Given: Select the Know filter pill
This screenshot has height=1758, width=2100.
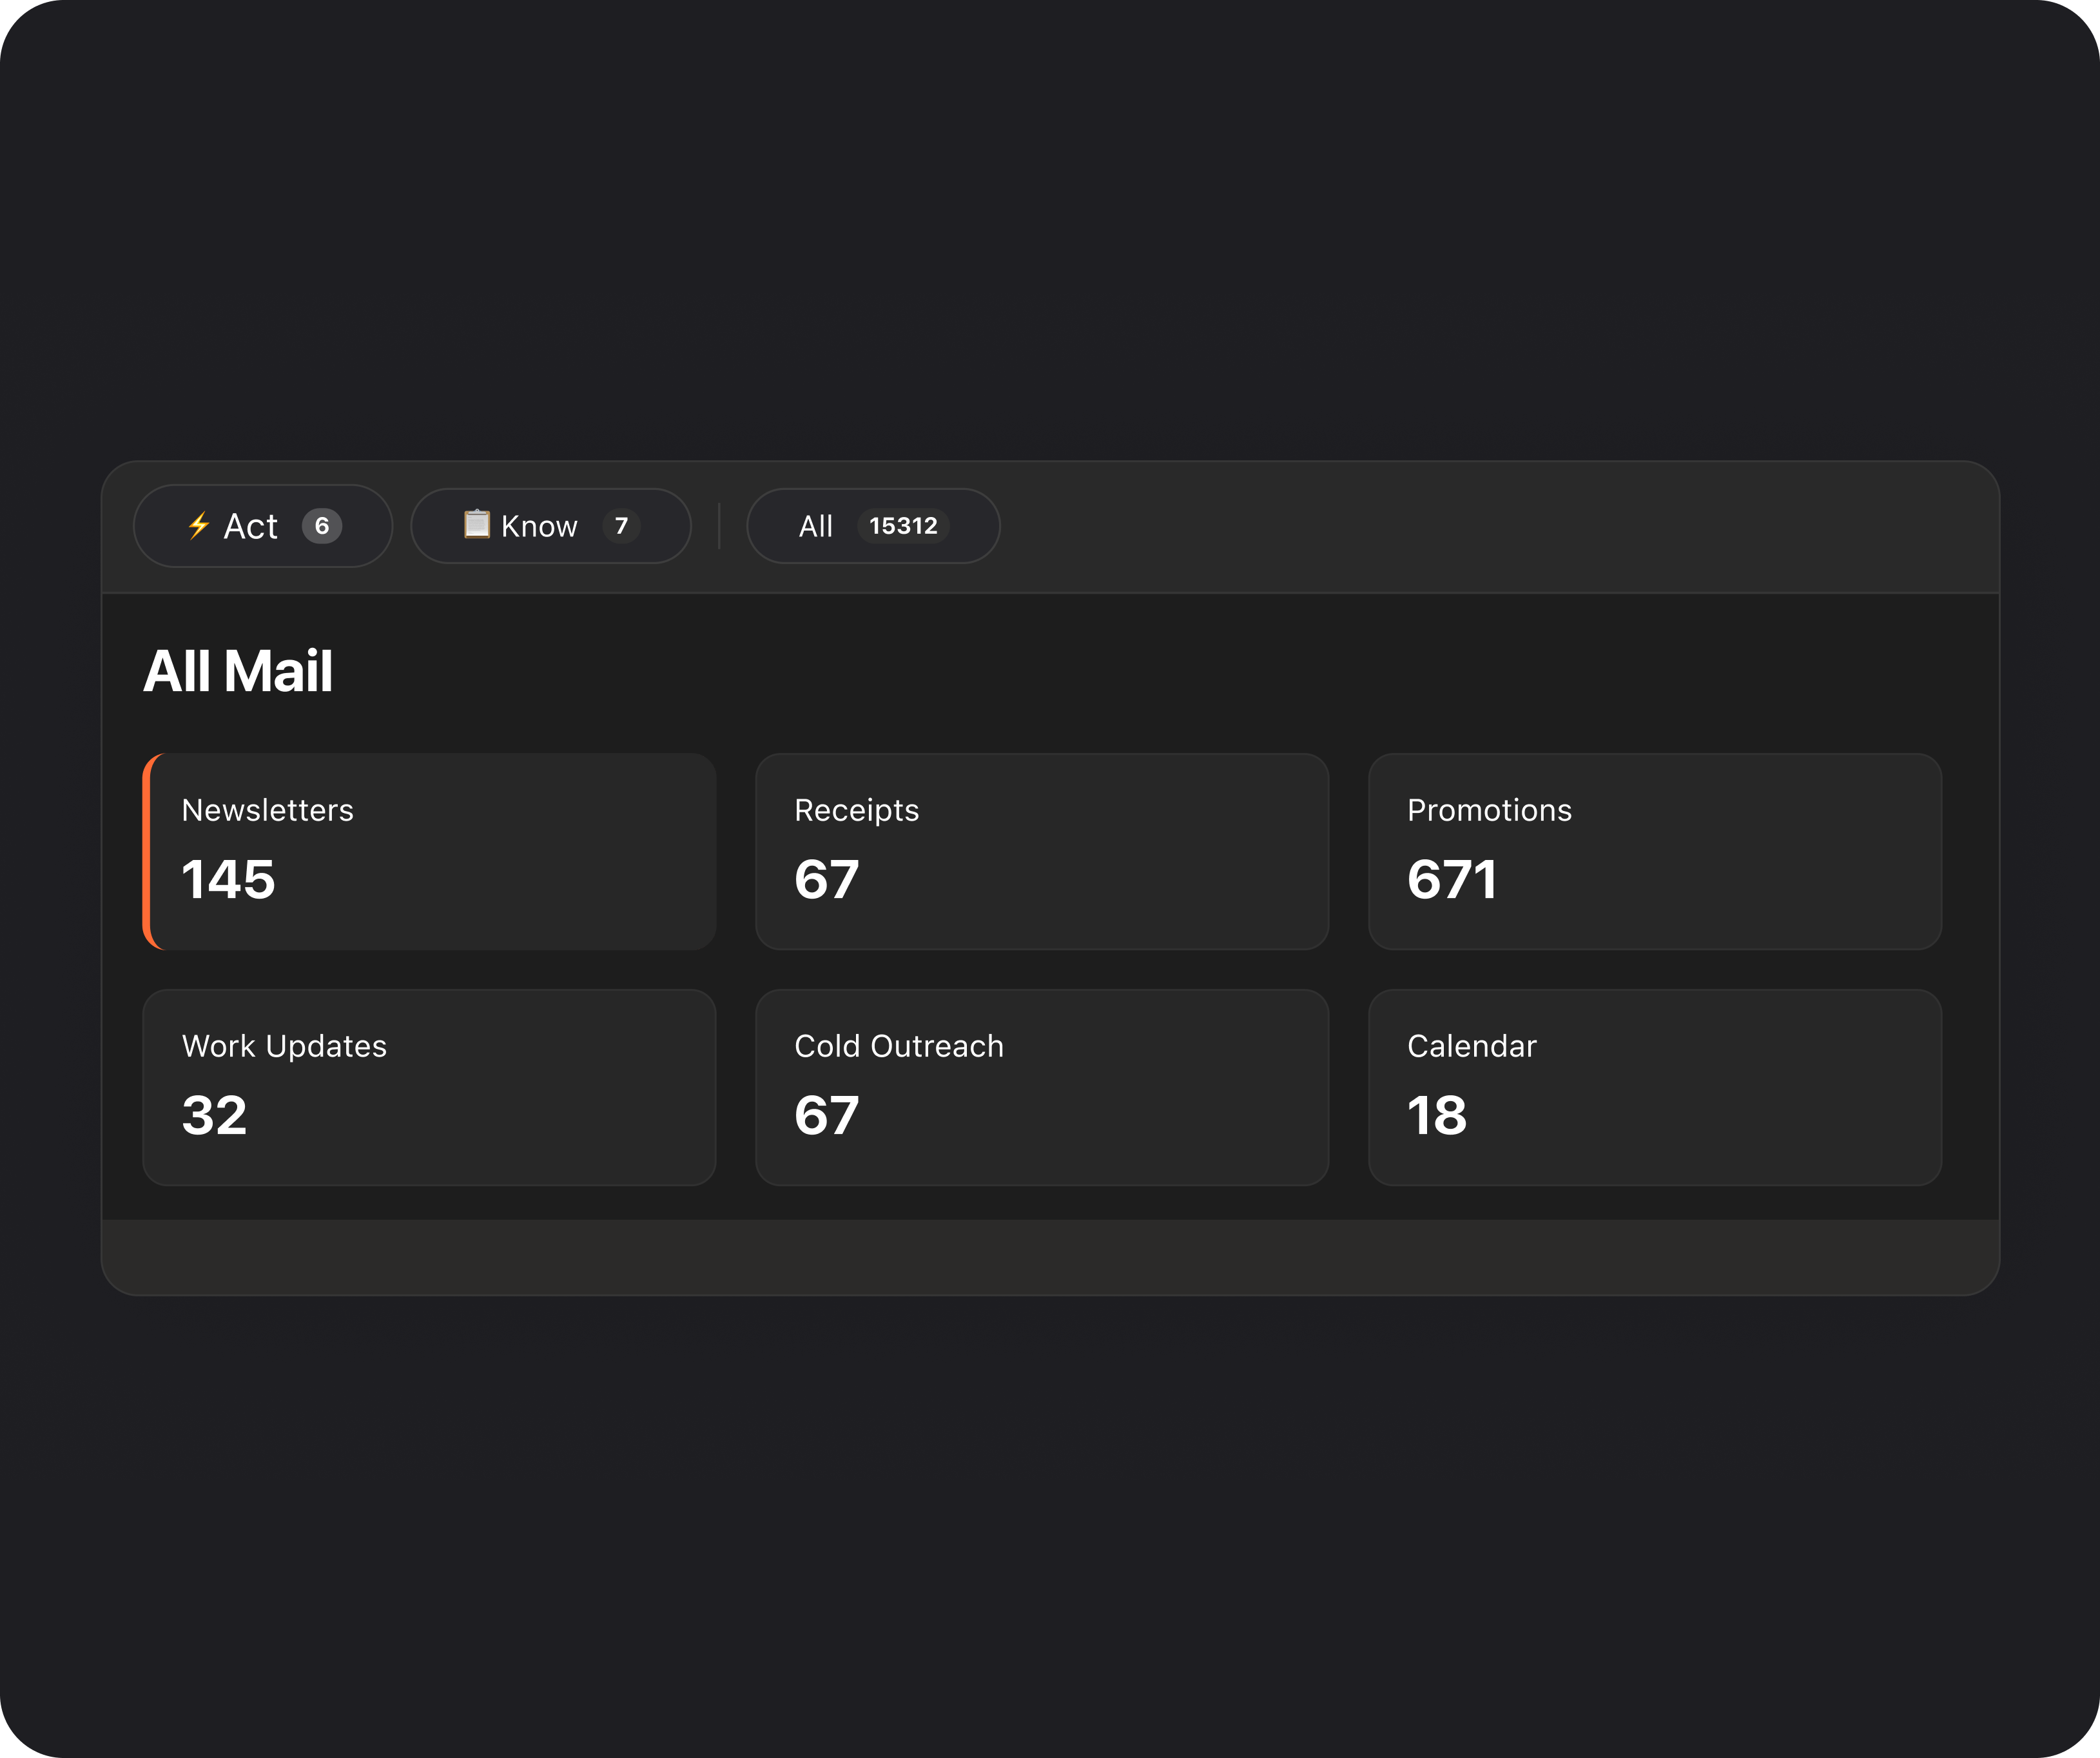Looking at the screenshot, I should 551,526.
